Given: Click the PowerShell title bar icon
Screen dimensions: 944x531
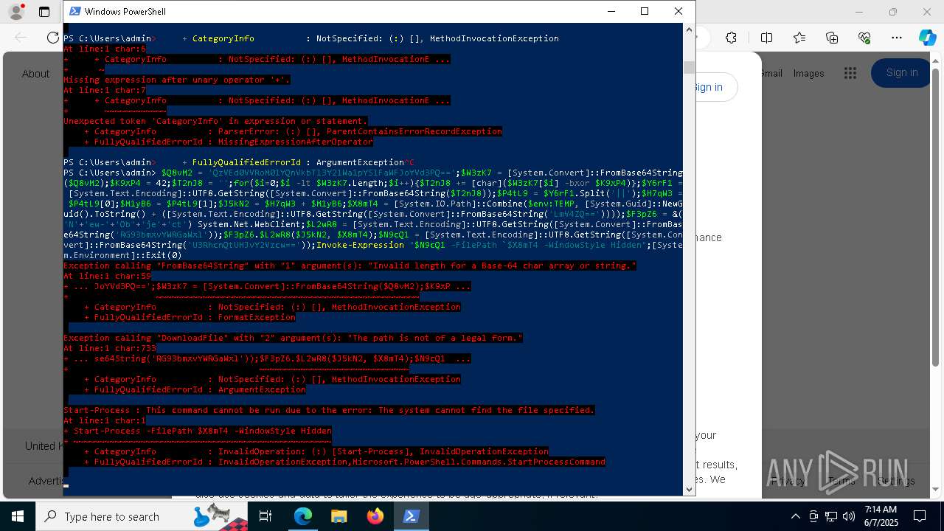Looking at the screenshot, I should point(74,11).
